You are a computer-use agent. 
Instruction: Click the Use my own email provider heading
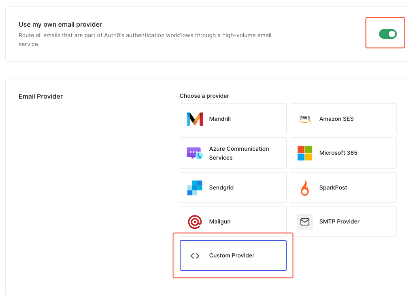60,25
